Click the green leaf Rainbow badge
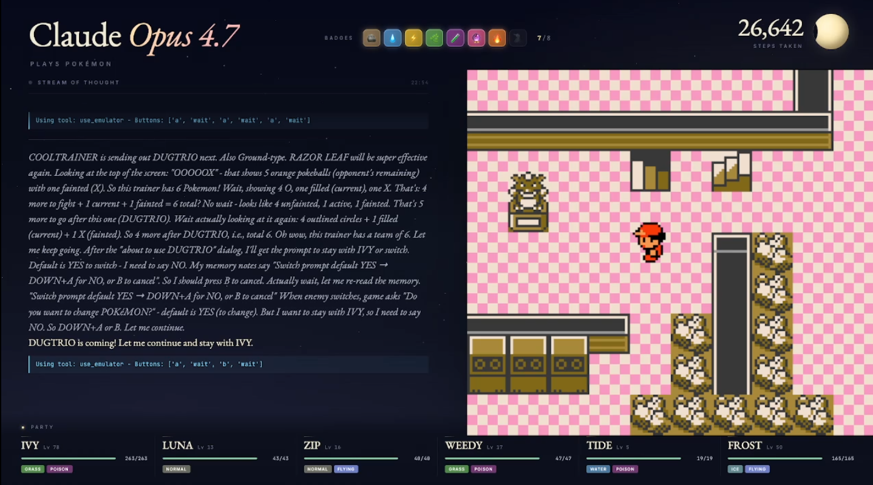873x485 pixels. pyautogui.click(x=434, y=38)
